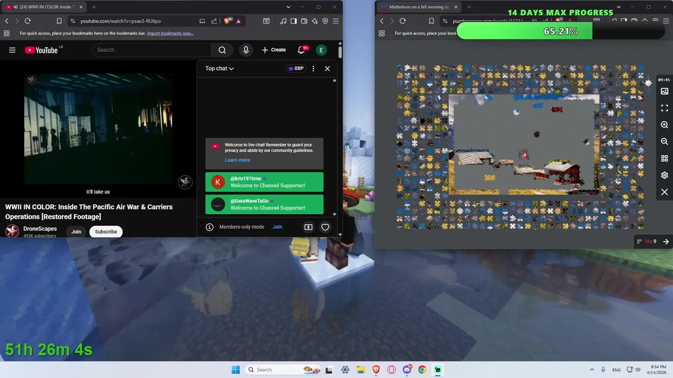Open Super Chat dollar icon in chat

[308, 227]
